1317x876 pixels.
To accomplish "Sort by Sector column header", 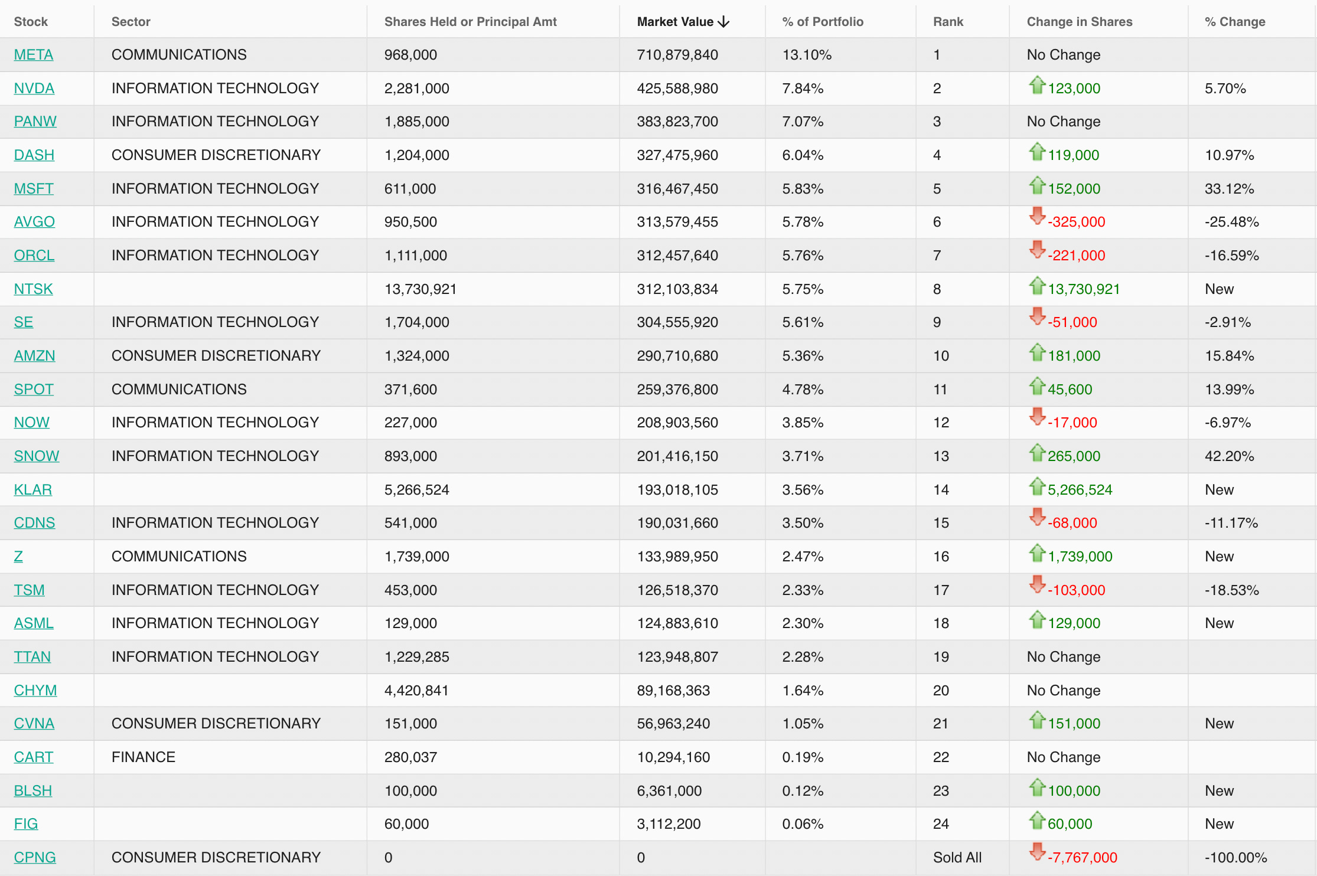I will tap(131, 22).
